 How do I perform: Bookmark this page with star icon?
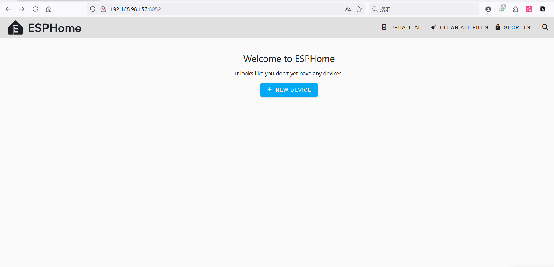359,9
